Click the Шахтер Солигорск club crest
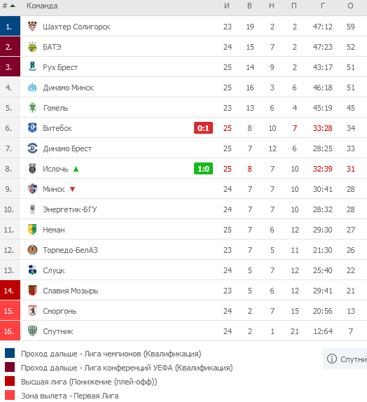 [32, 27]
